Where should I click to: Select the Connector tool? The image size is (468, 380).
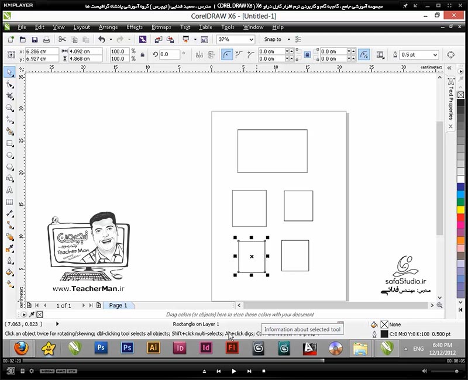10,225
